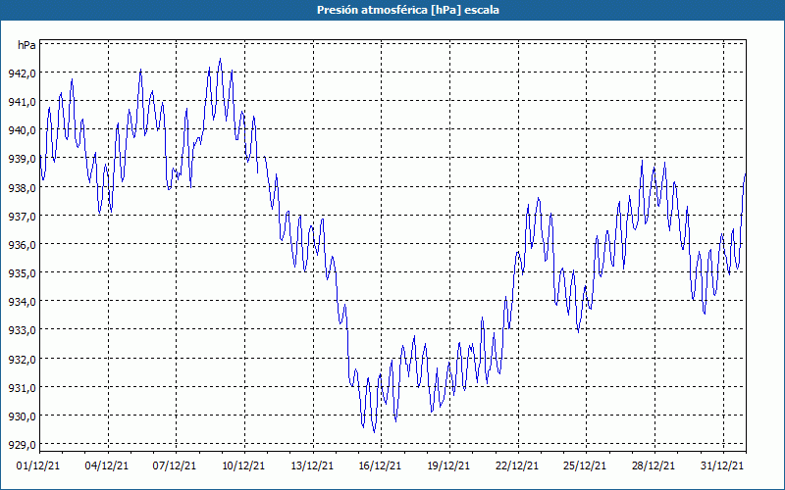Image resolution: width=785 pixels, height=490 pixels.
Task: Click the 25/12/21 date label
Action: tap(585, 465)
